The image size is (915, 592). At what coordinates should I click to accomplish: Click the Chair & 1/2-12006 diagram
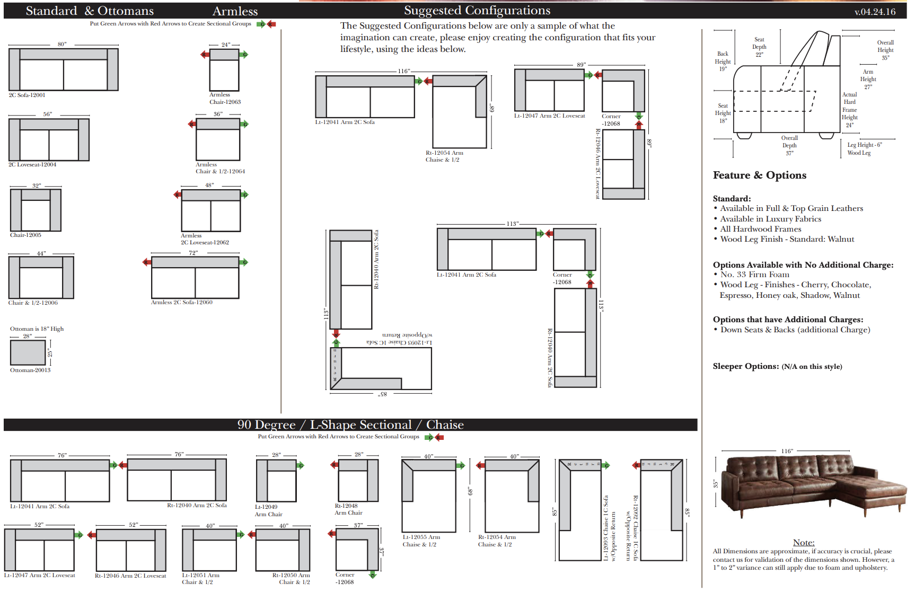[41, 277]
